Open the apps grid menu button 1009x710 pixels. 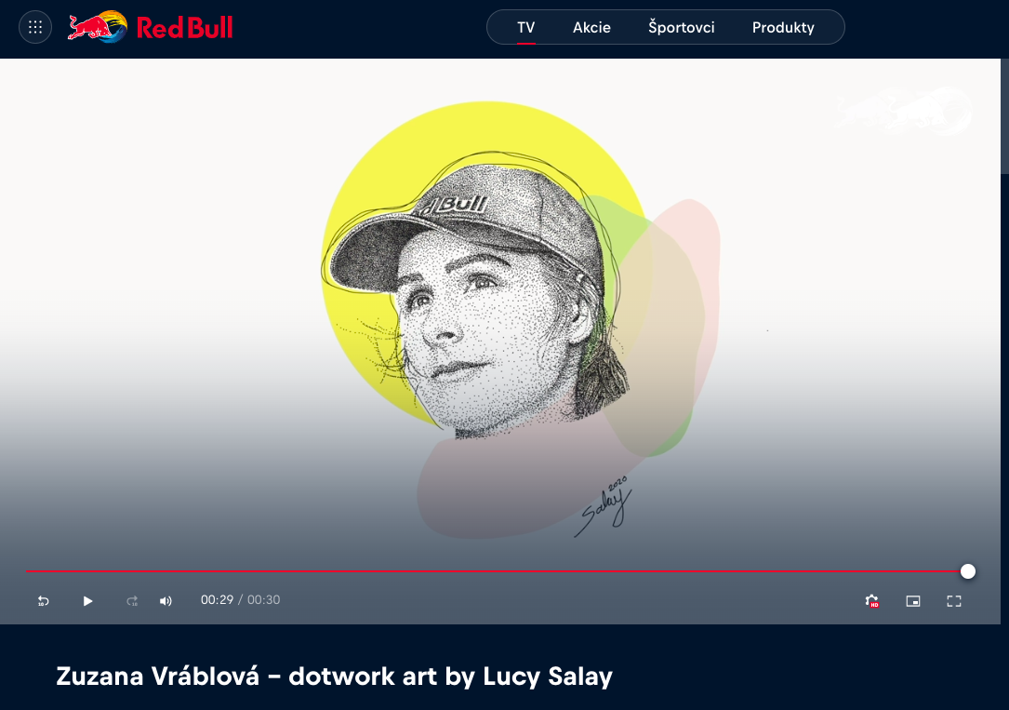pyautogui.click(x=35, y=28)
